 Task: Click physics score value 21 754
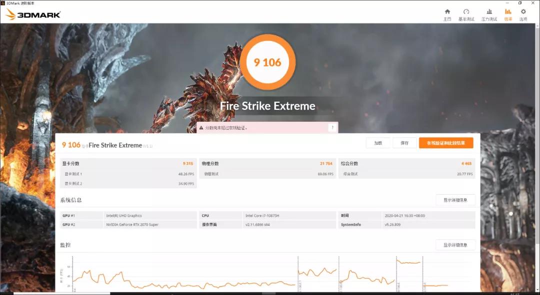pyautogui.click(x=326, y=164)
